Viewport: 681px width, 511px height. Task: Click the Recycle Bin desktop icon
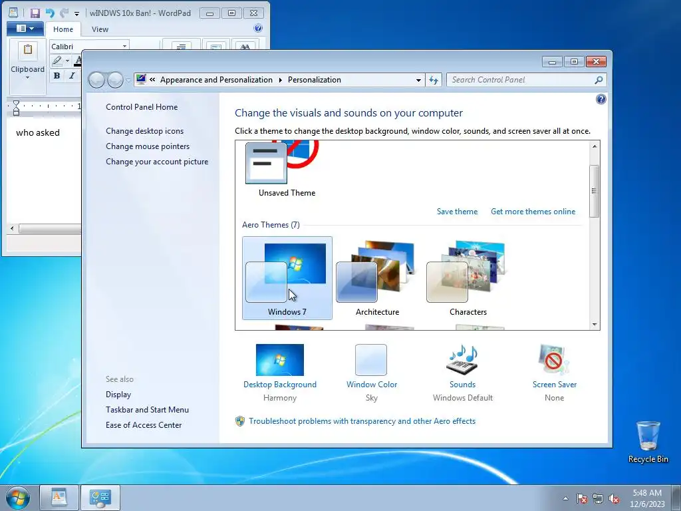tap(648, 442)
